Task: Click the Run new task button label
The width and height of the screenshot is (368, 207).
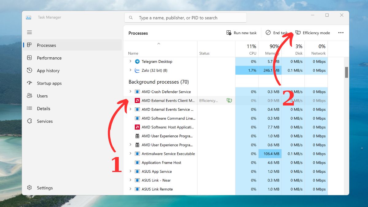Action: pyautogui.click(x=245, y=33)
